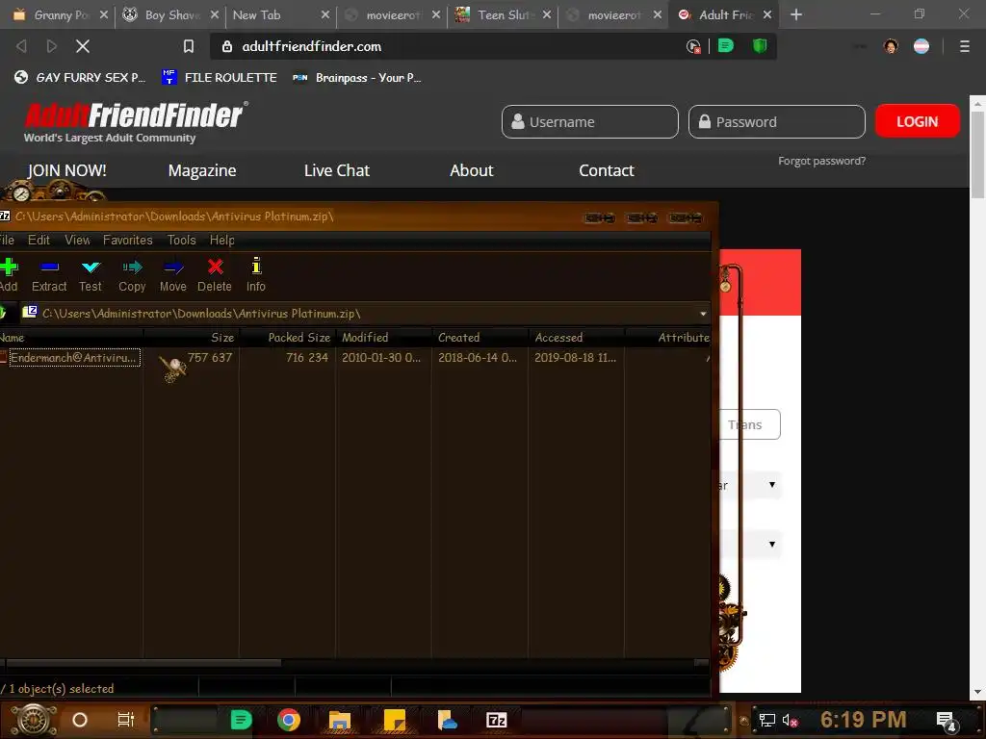Click the green chat extension icon
This screenshot has width=986, height=739.
[x=726, y=46]
